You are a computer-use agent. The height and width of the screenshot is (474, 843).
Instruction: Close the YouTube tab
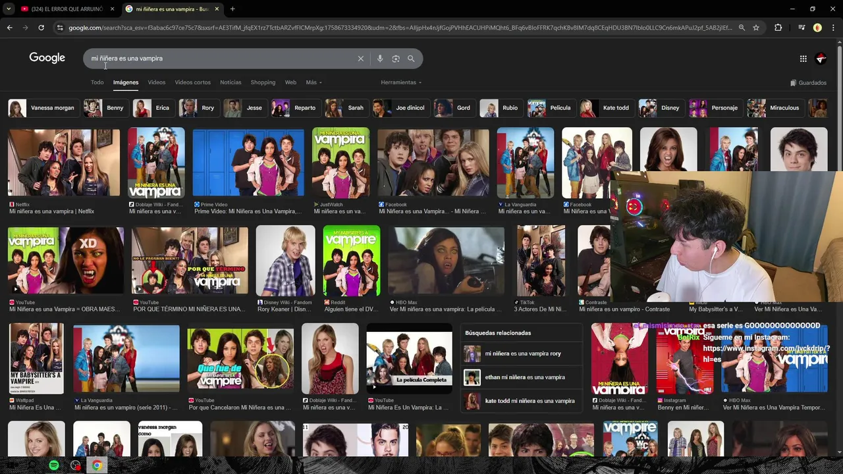tap(112, 9)
